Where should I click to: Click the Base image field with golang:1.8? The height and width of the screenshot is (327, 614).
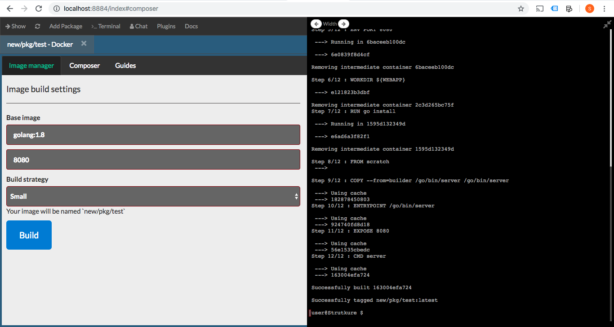(x=153, y=134)
